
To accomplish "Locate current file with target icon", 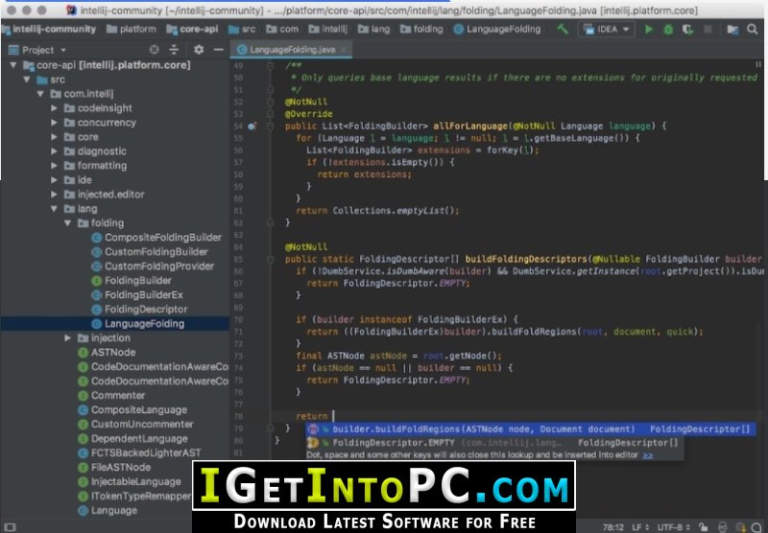I will click(155, 50).
